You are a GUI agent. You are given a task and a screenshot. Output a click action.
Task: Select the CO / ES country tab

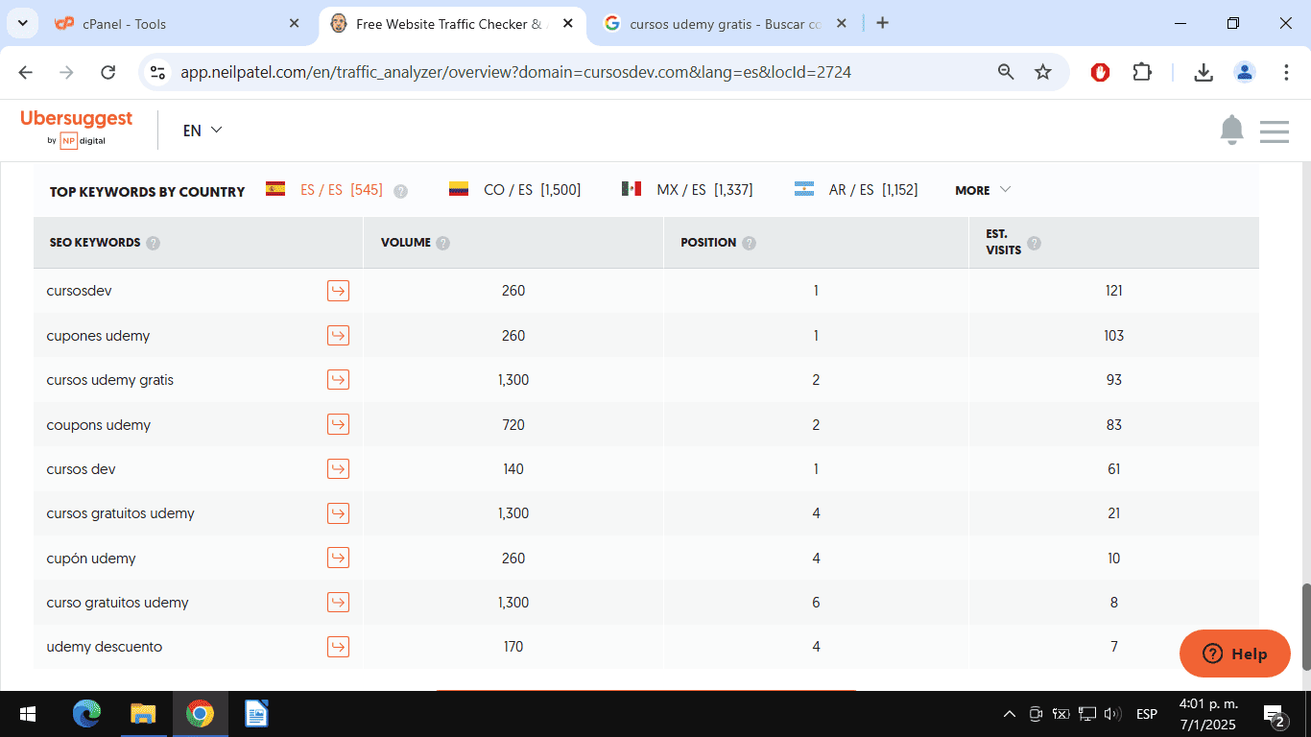coord(514,190)
